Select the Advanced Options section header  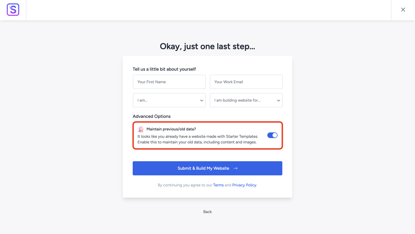click(152, 116)
